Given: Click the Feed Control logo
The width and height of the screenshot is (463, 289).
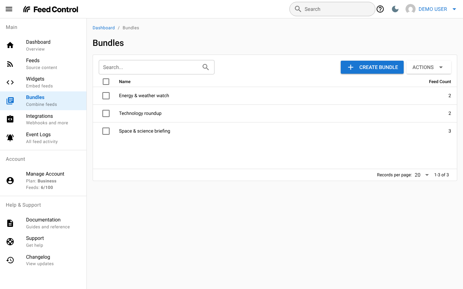Looking at the screenshot, I should (51, 9).
